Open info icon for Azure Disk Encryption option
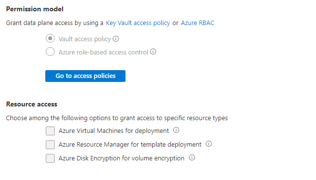 click(x=192, y=157)
